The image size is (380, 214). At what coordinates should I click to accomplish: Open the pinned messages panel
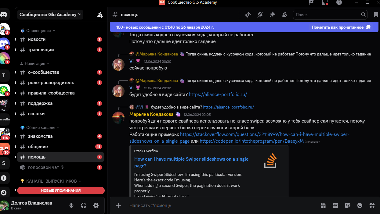pyautogui.click(x=272, y=14)
